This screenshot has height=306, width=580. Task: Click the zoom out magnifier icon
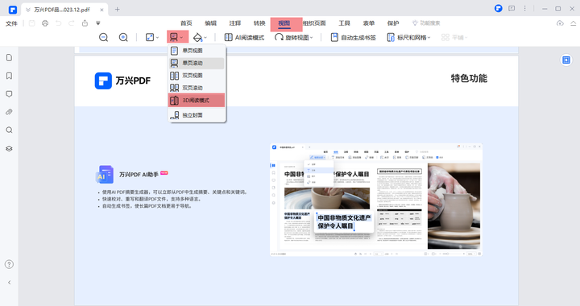(104, 37)
